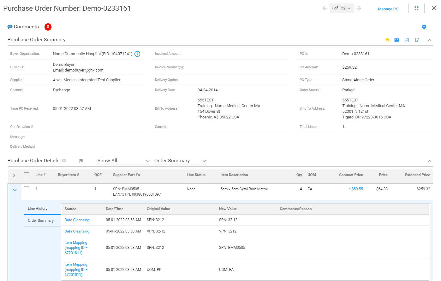The image size is (441, 281).
Task: Click the Time PO Received value
Action: point(72,109)
